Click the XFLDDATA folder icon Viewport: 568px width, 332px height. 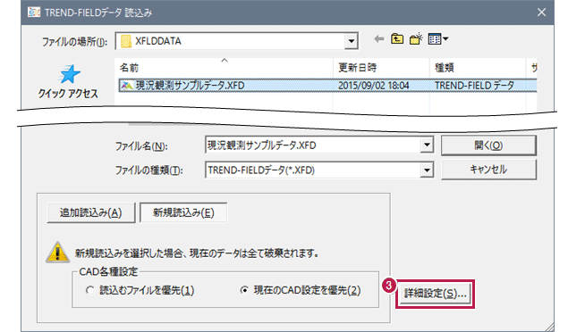point(126,41)
